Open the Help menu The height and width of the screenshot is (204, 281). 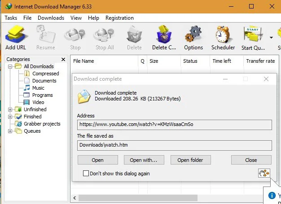click(93, 18)
